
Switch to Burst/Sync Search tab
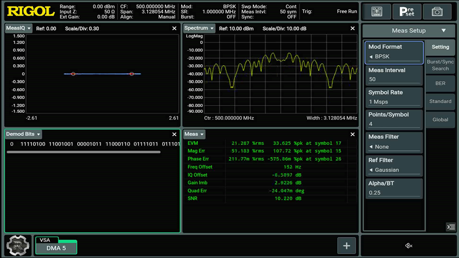pyautogui.click(x=440, y=65)
